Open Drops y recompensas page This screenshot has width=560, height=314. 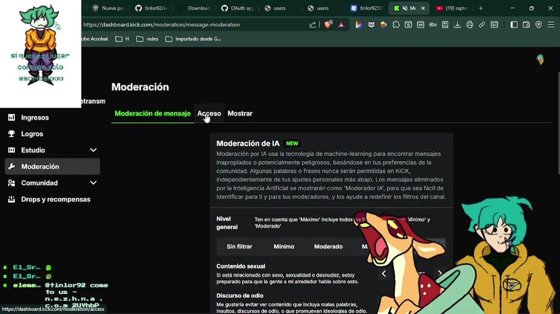[52, 199]
